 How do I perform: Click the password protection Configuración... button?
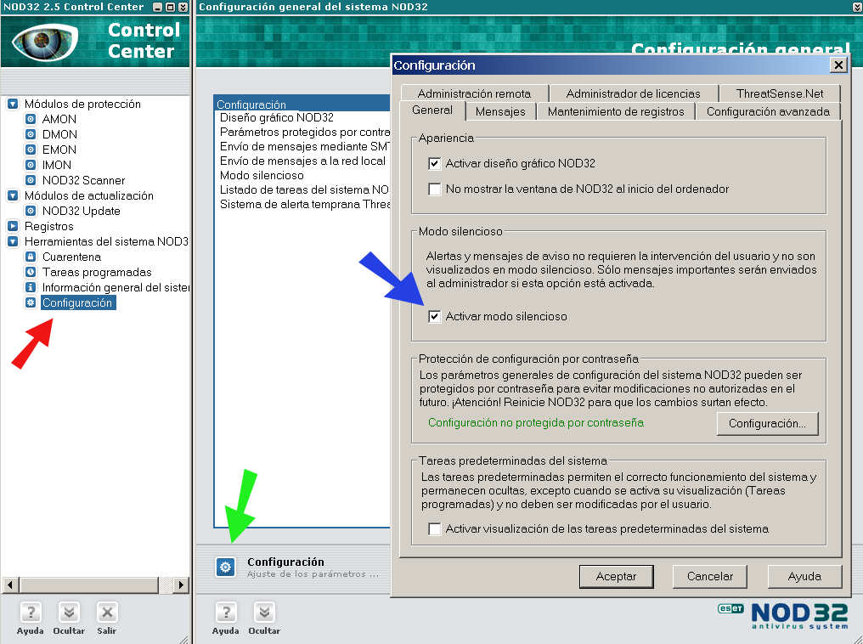pos(767,423)
